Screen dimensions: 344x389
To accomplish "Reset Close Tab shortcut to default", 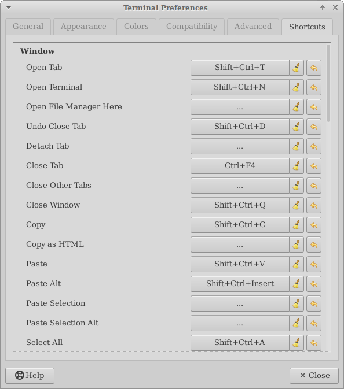I will 314,166.
